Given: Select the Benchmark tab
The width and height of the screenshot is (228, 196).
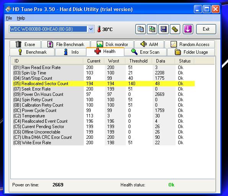Looking at the screenshot, I should 32,52.
